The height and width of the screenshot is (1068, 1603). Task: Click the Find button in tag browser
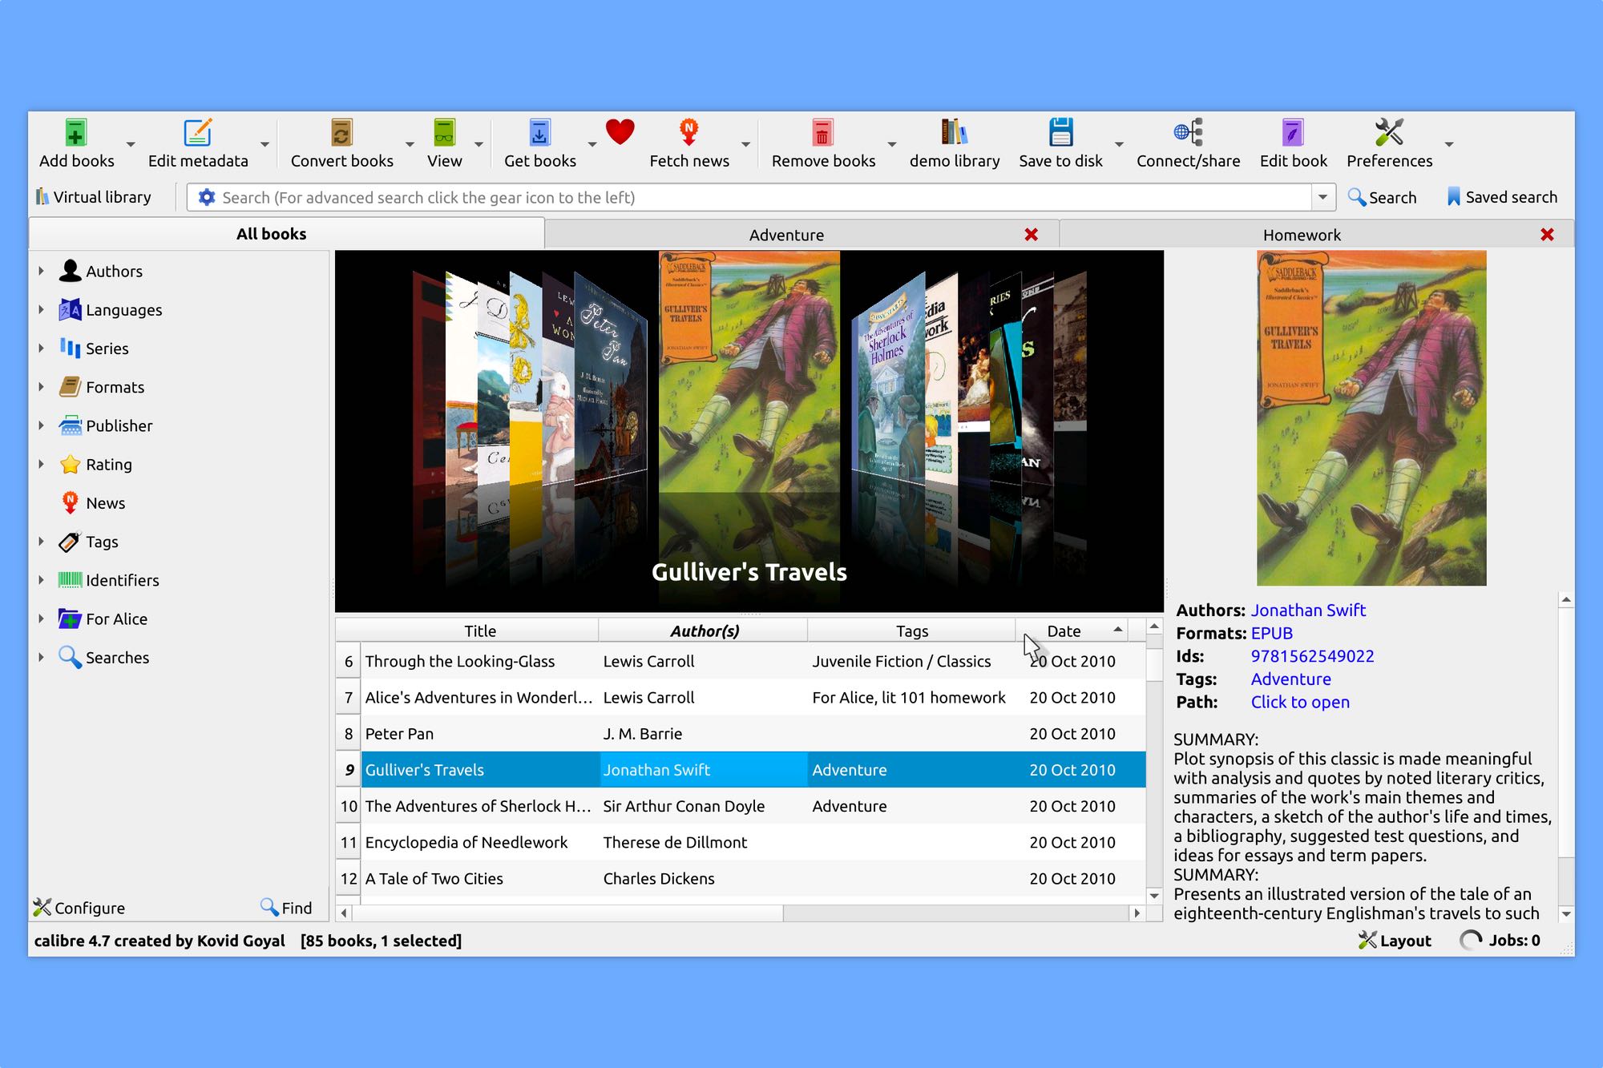(x=286, y=908)
